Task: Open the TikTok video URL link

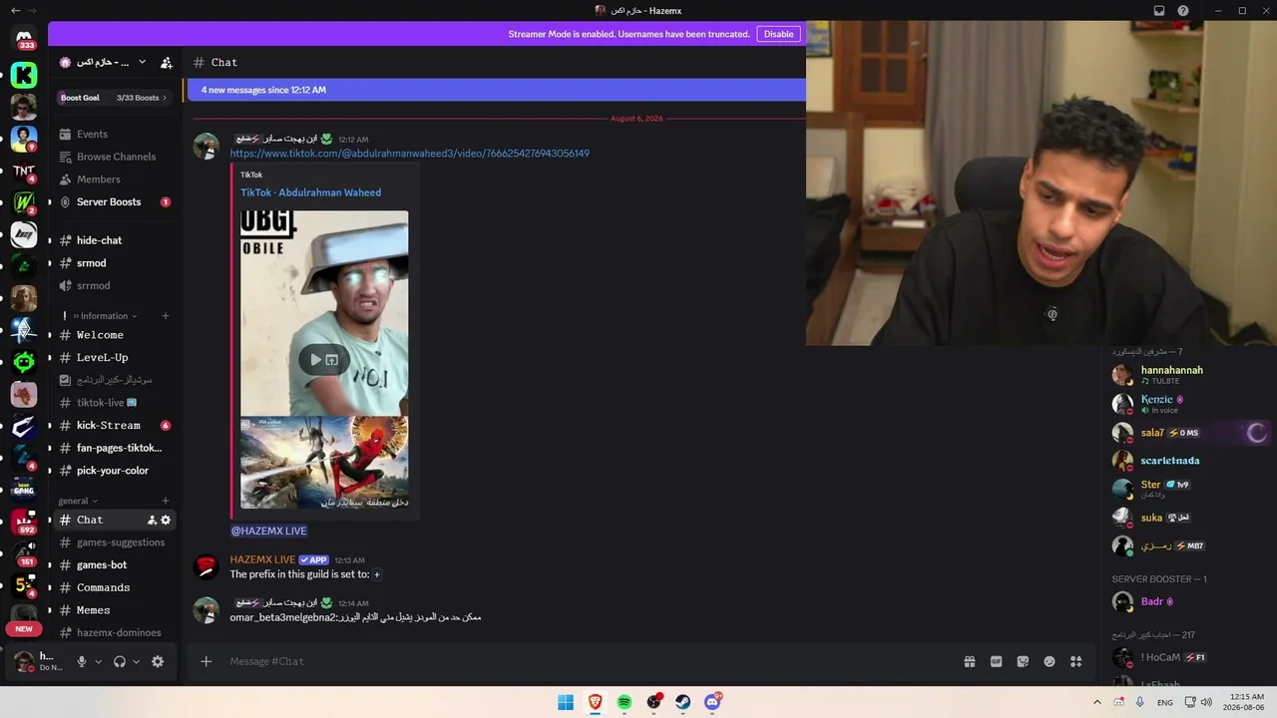Action: point(410,154)
